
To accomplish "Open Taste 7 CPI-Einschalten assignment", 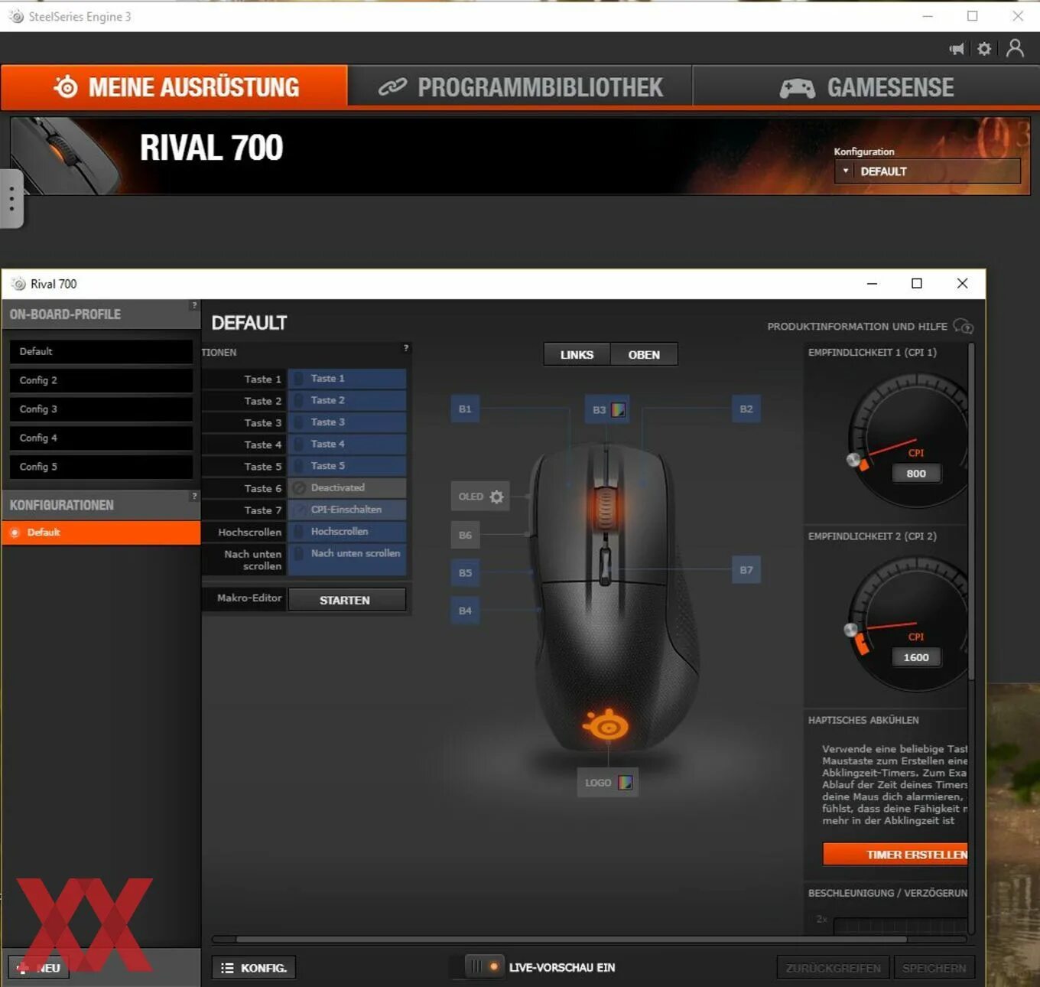I will pyautogui.click(x=347, y=510).
